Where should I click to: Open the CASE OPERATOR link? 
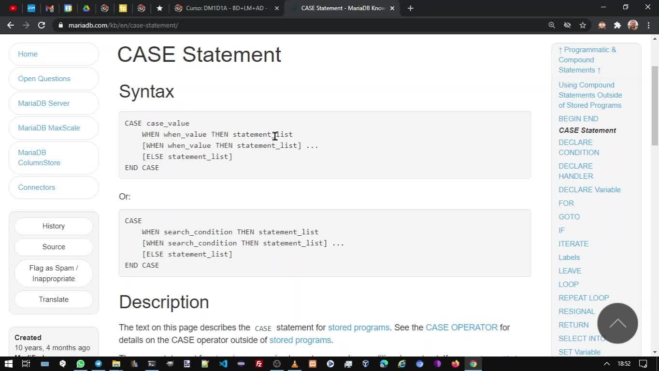[461, 328]
